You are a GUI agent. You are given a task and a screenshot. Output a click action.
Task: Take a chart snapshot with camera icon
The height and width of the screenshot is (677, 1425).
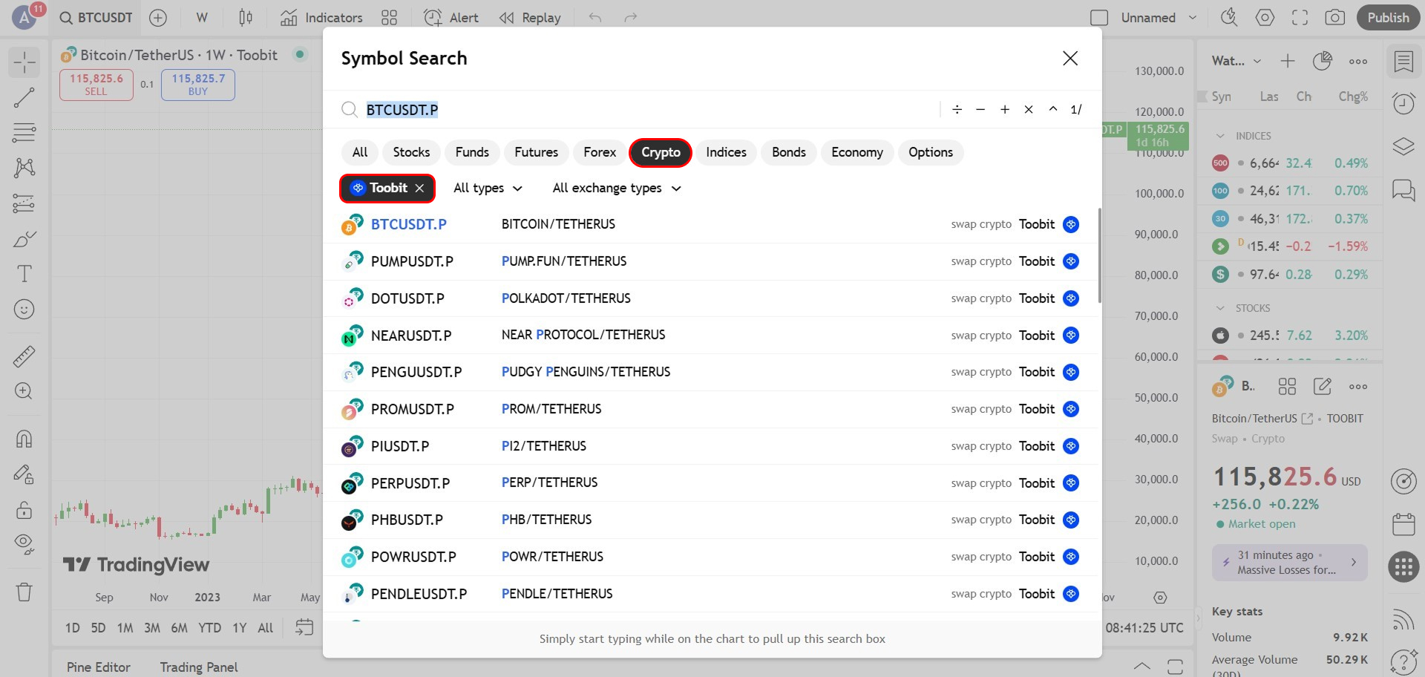1335,18
